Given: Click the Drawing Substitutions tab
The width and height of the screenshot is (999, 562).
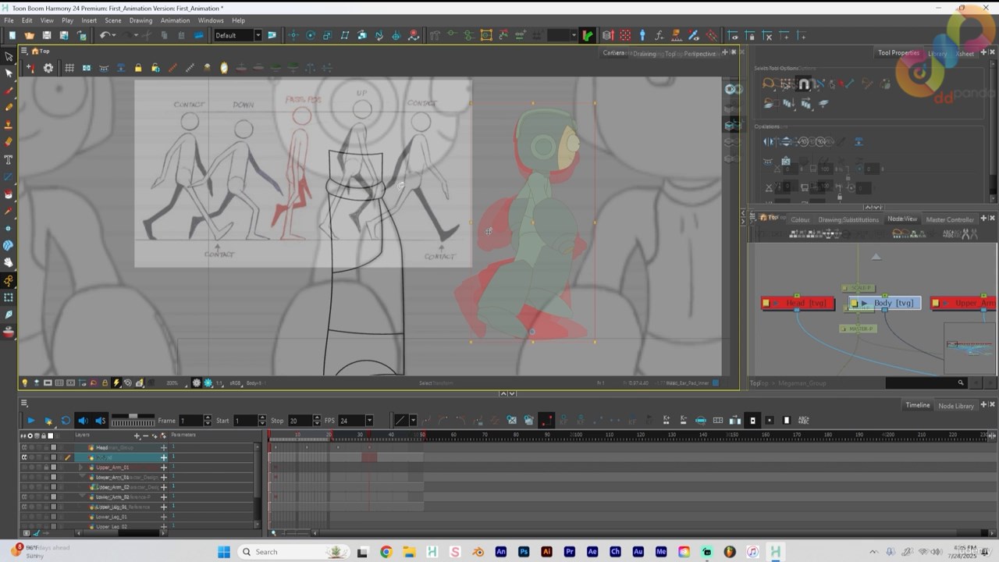Looking at the screenshot, I should [x=848, y=219].
